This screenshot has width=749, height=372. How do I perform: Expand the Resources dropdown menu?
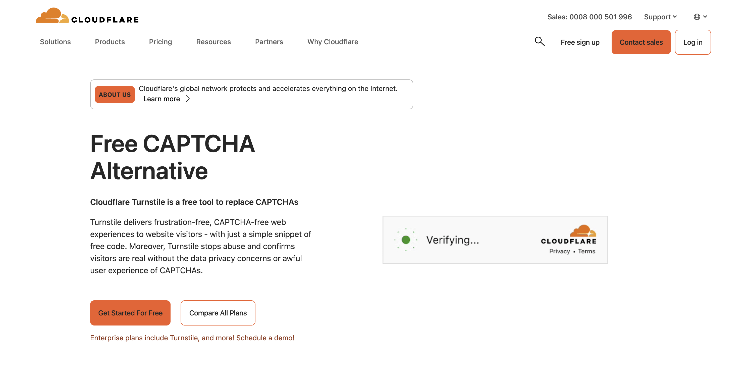tap(213, 42)
